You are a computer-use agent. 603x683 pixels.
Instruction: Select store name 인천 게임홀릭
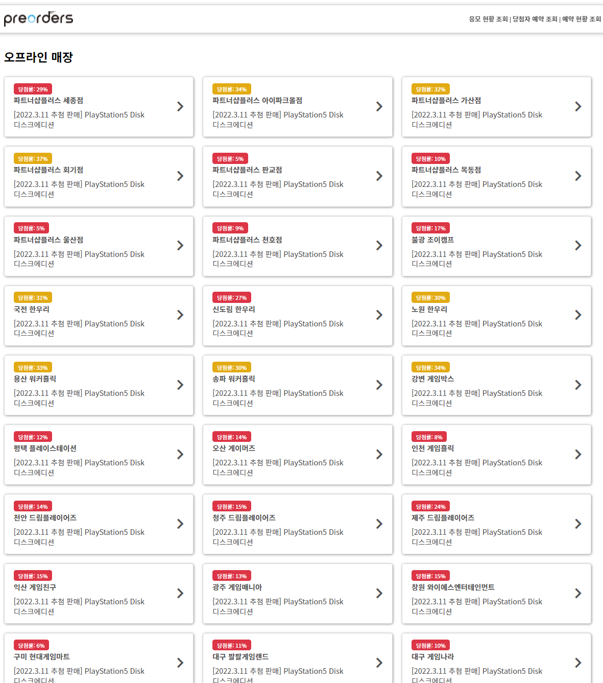(432, 449)
